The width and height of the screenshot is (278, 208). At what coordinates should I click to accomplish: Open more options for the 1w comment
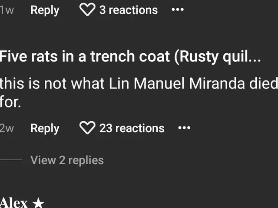point(177,10)
